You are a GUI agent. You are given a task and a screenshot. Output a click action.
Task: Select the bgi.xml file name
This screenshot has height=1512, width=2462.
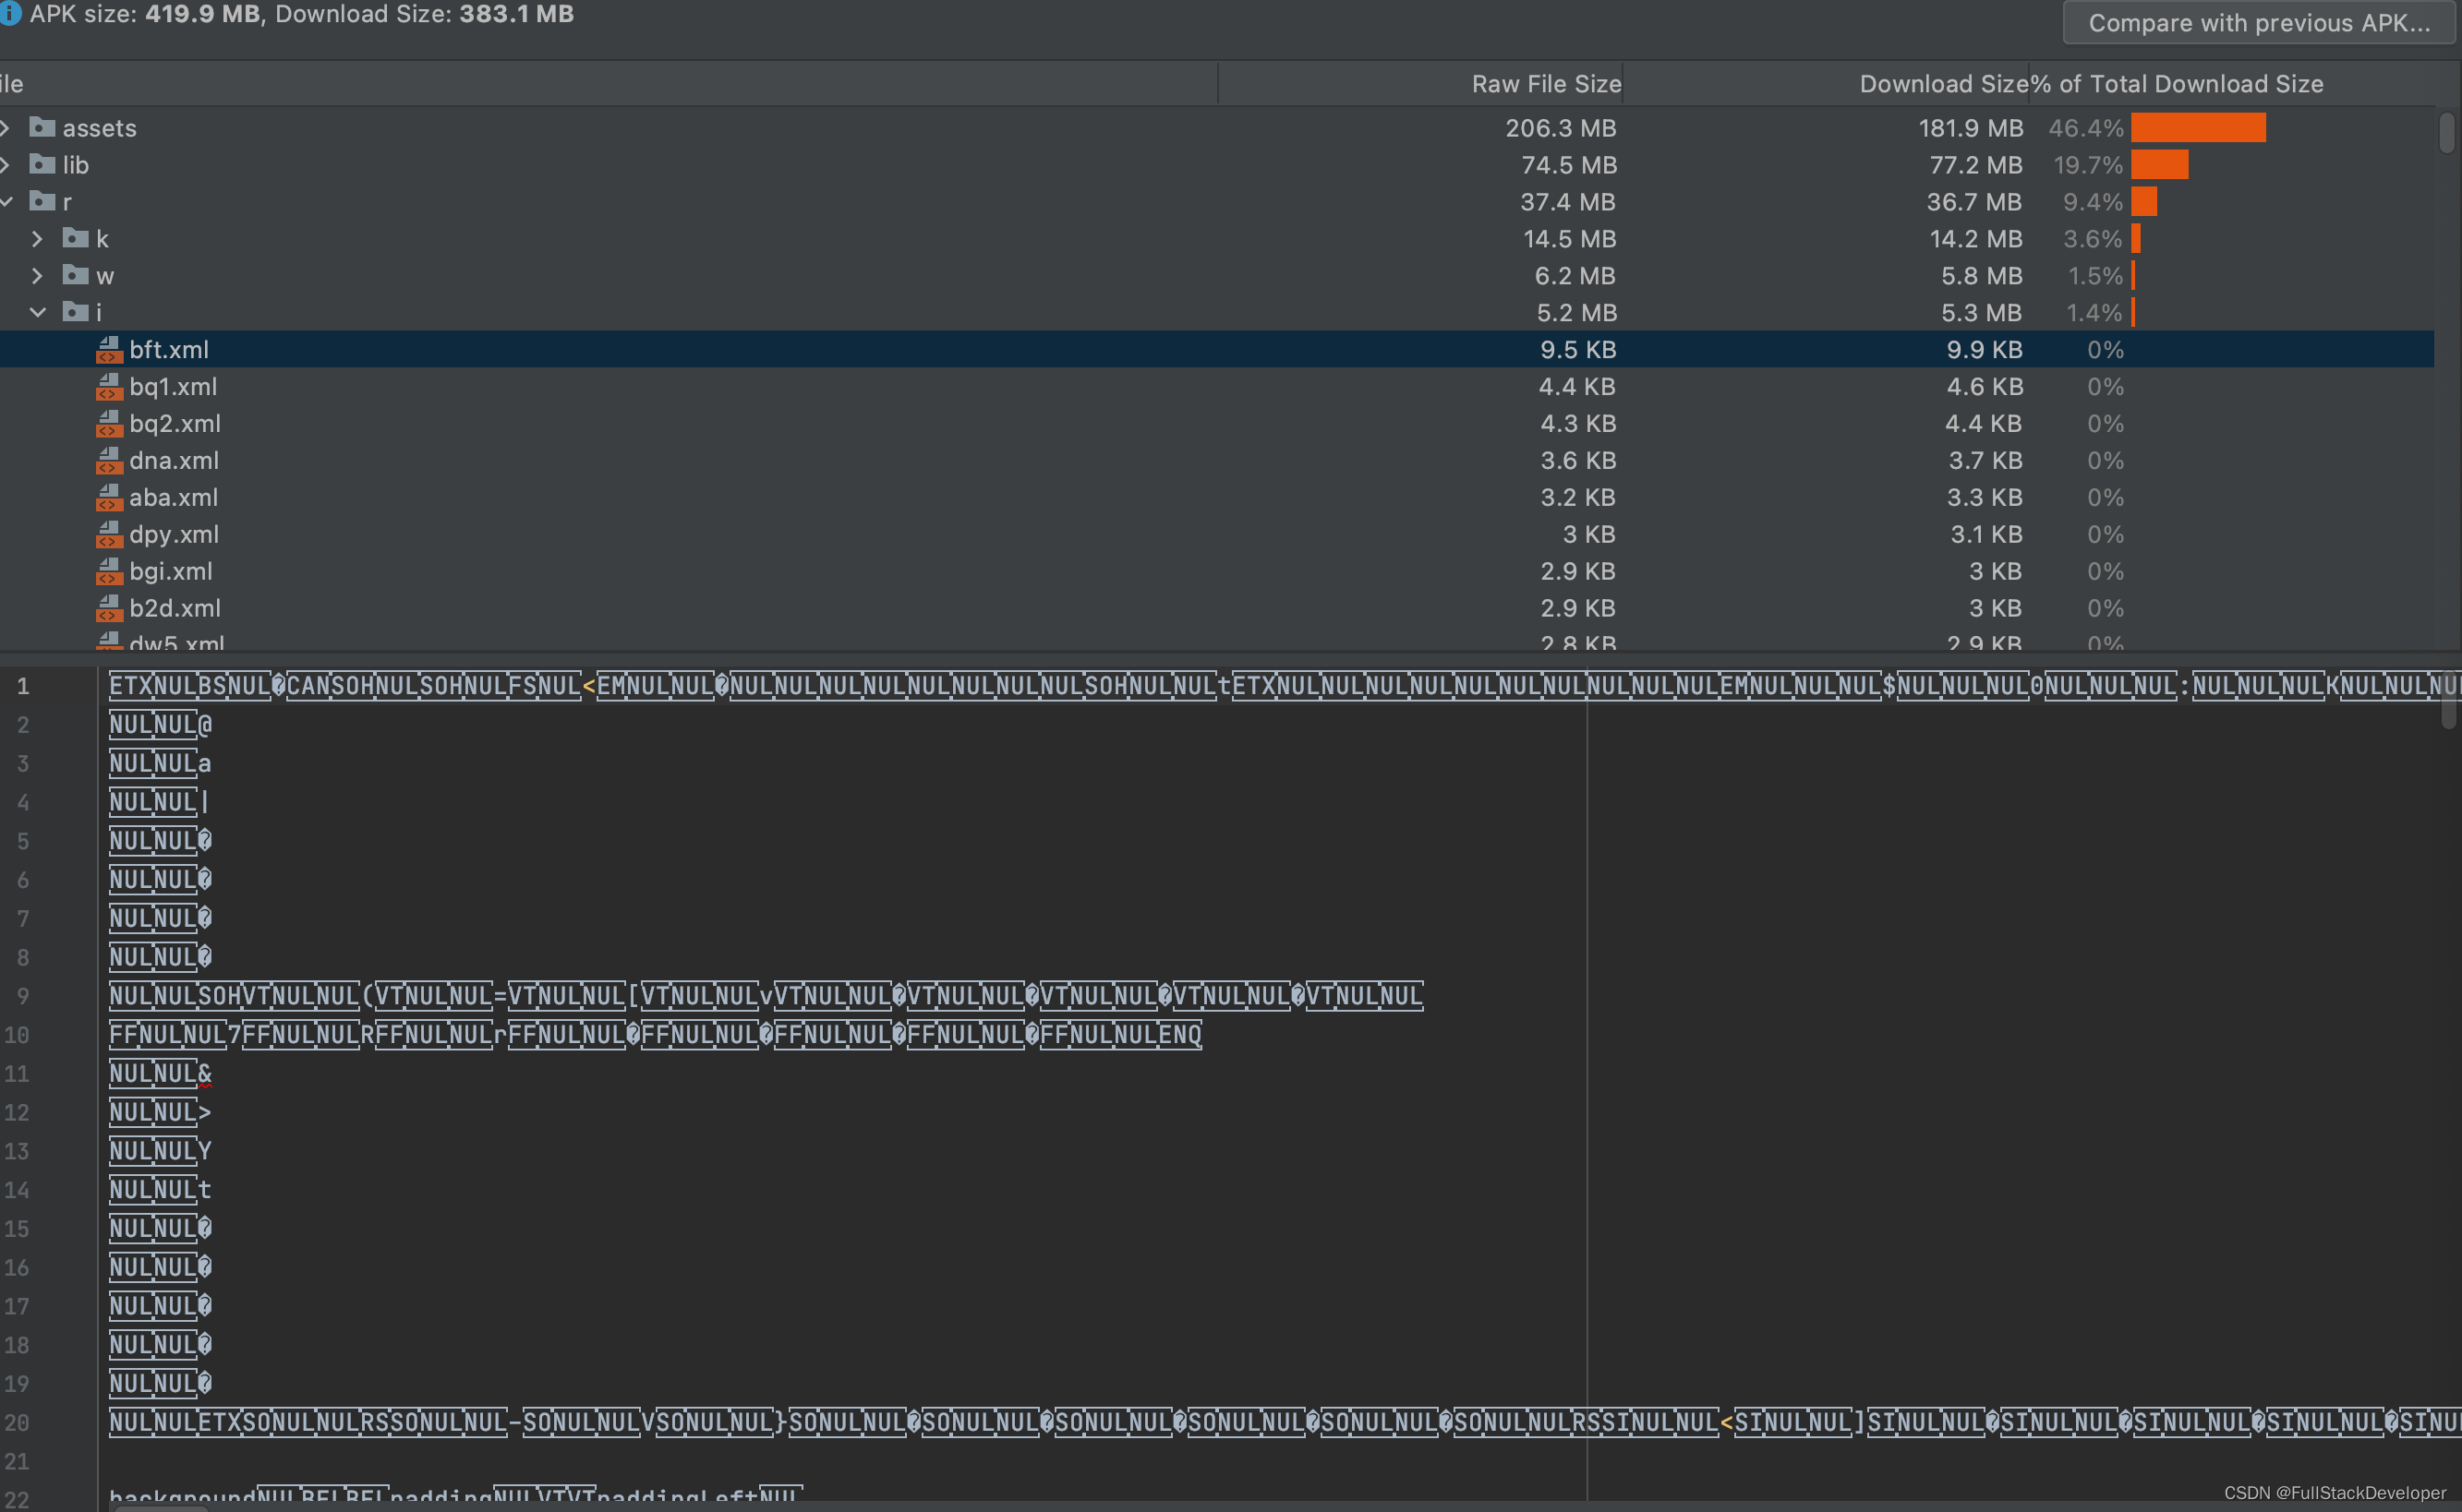click(x=171, y=572)
